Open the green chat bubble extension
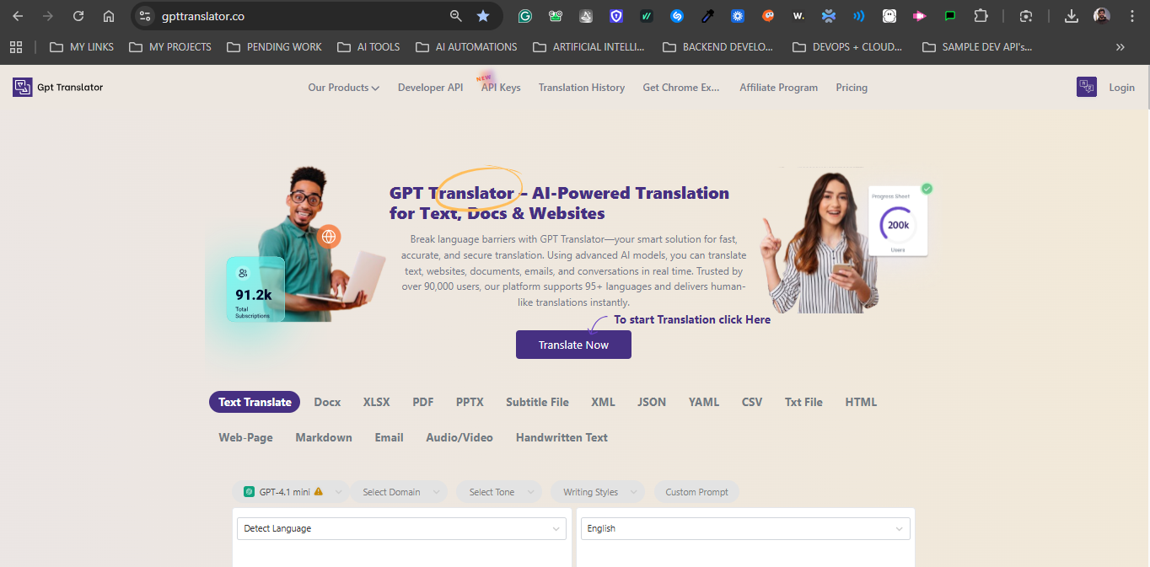 point(950,16)
